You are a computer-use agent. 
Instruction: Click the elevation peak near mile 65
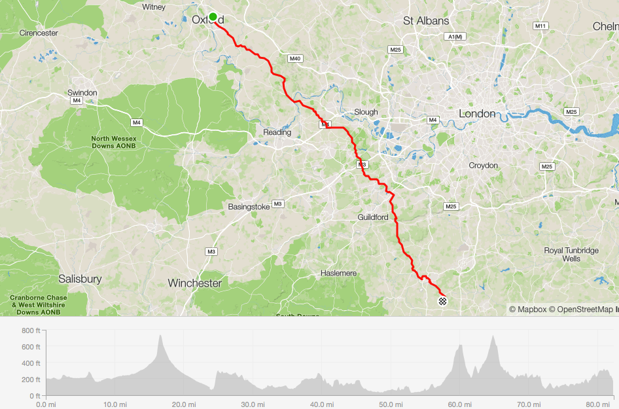pyautogui.click(x=493, y=337)
